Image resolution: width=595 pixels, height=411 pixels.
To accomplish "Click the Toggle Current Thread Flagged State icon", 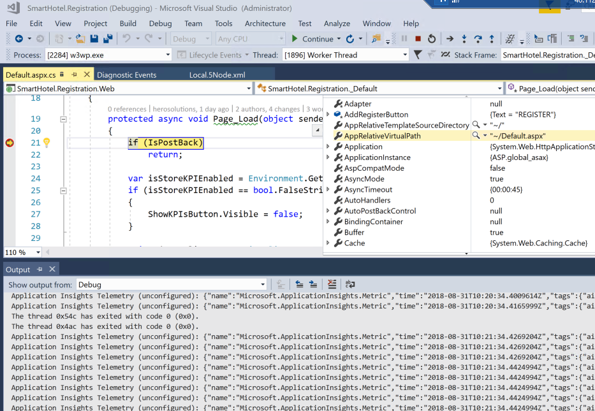I will [430, 55].
